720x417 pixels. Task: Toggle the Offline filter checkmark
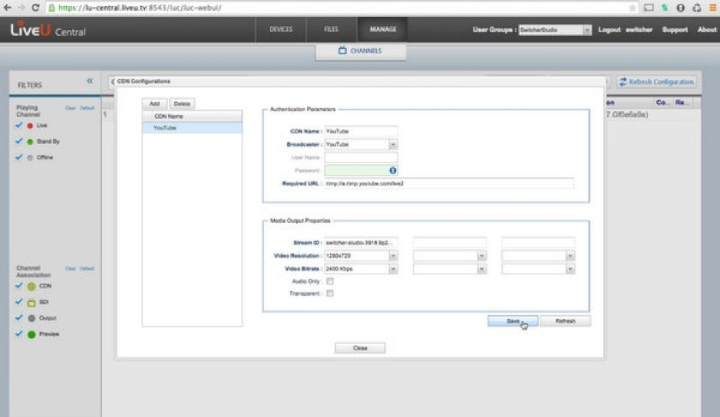[19, 157]
